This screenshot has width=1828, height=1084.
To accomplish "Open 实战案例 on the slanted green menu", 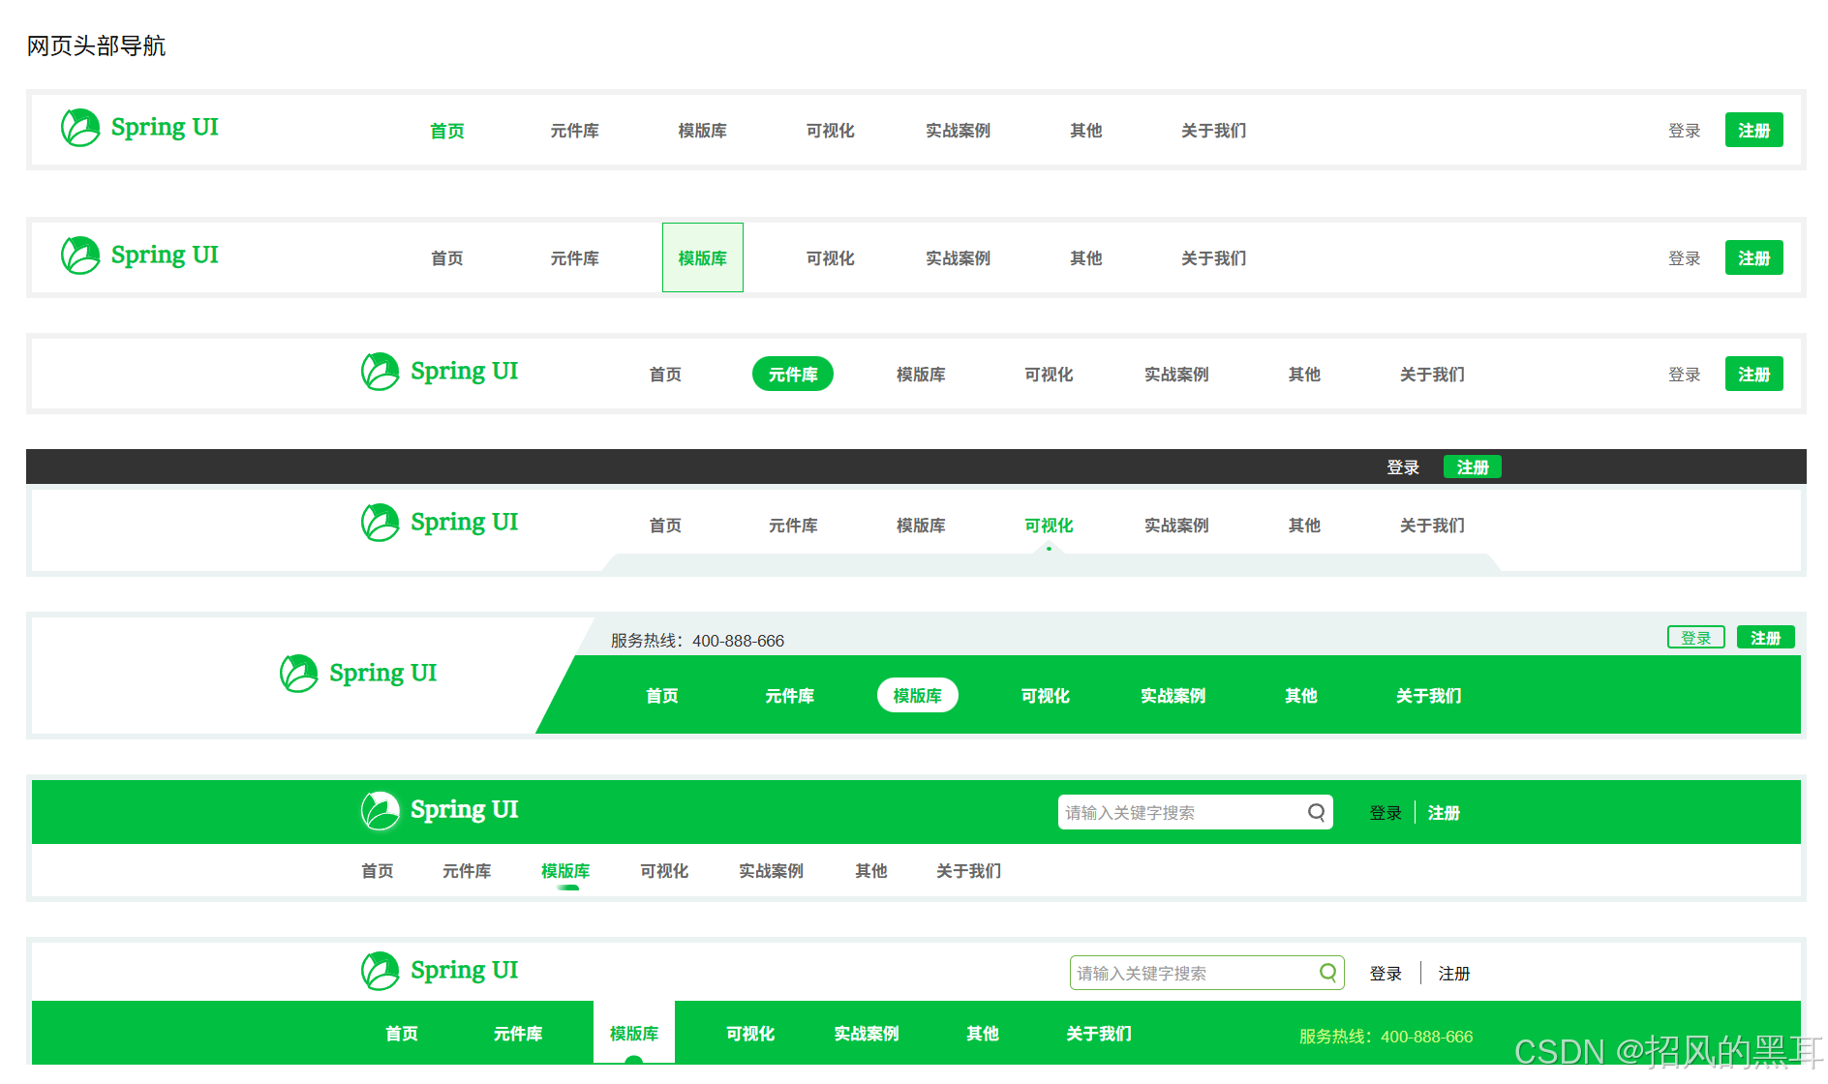I will pyautogui.click(x=1173, y=696).
